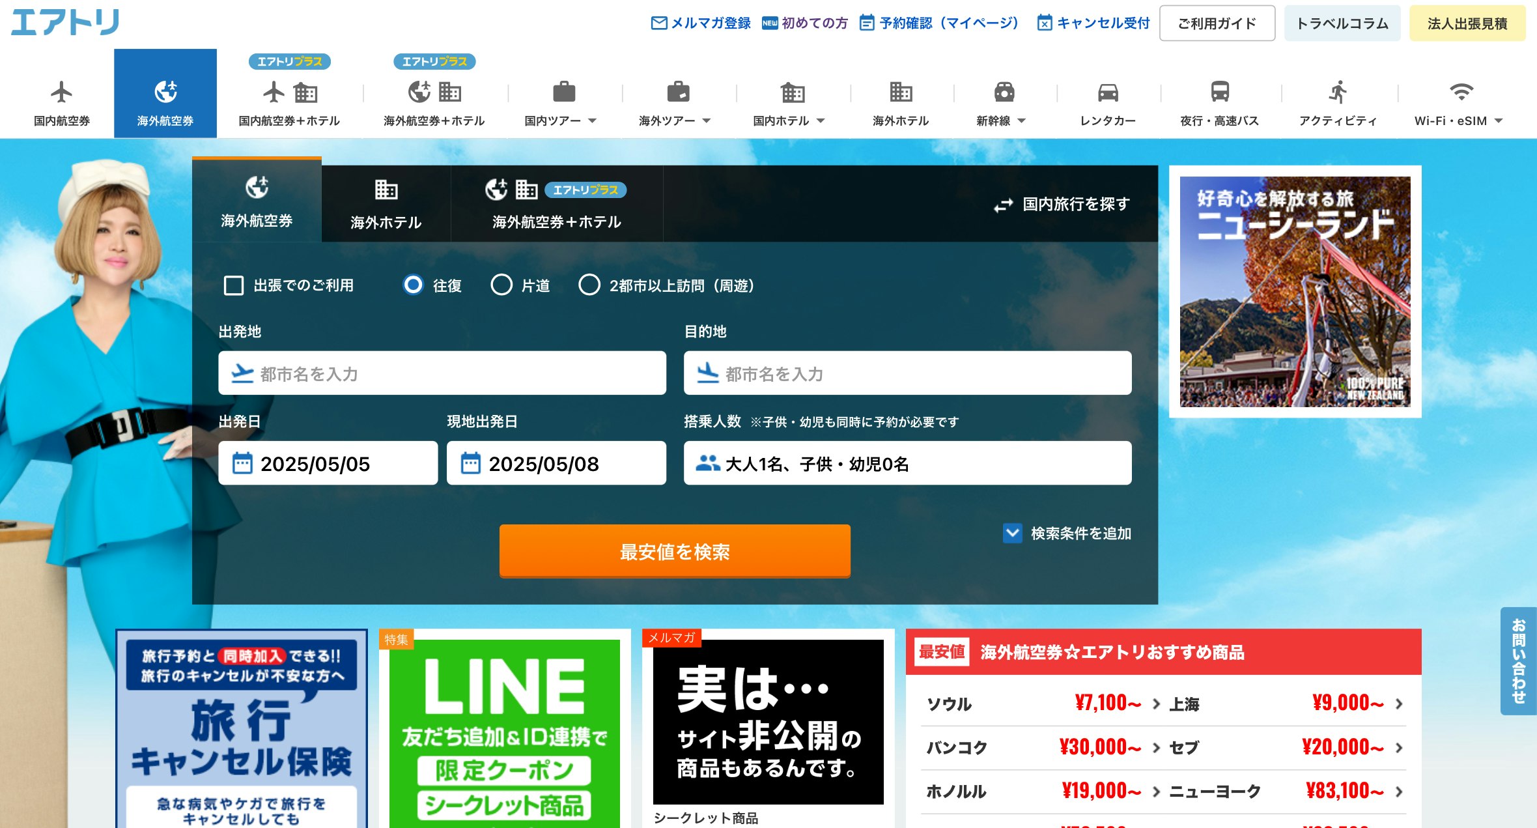
Task: Click the airplane icon above 国内航空券
Action: pos(62,92)
